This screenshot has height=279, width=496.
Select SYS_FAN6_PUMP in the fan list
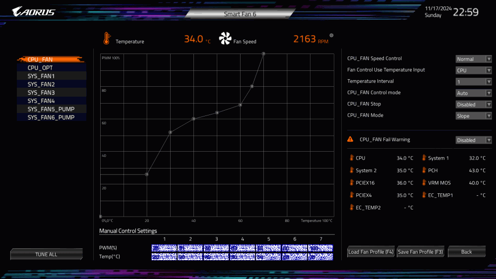pos(51,117)
